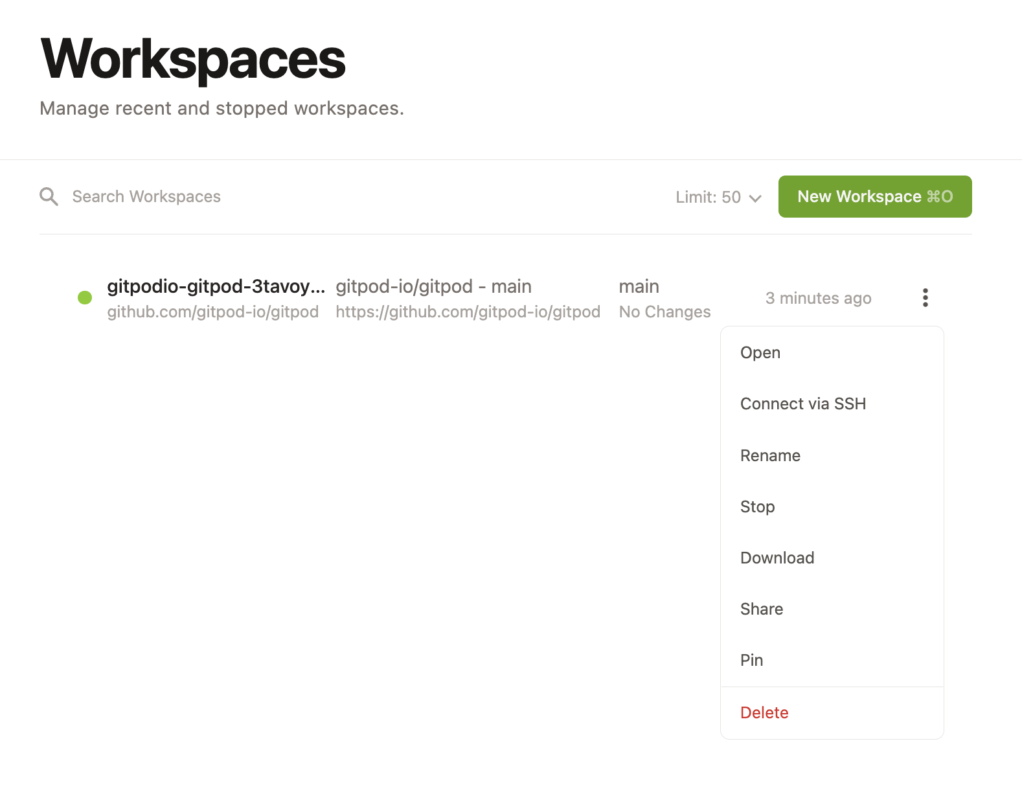The image size is (1022, 807).
Task: Pin the workspace via Pin entry
Action: (832, 660)
